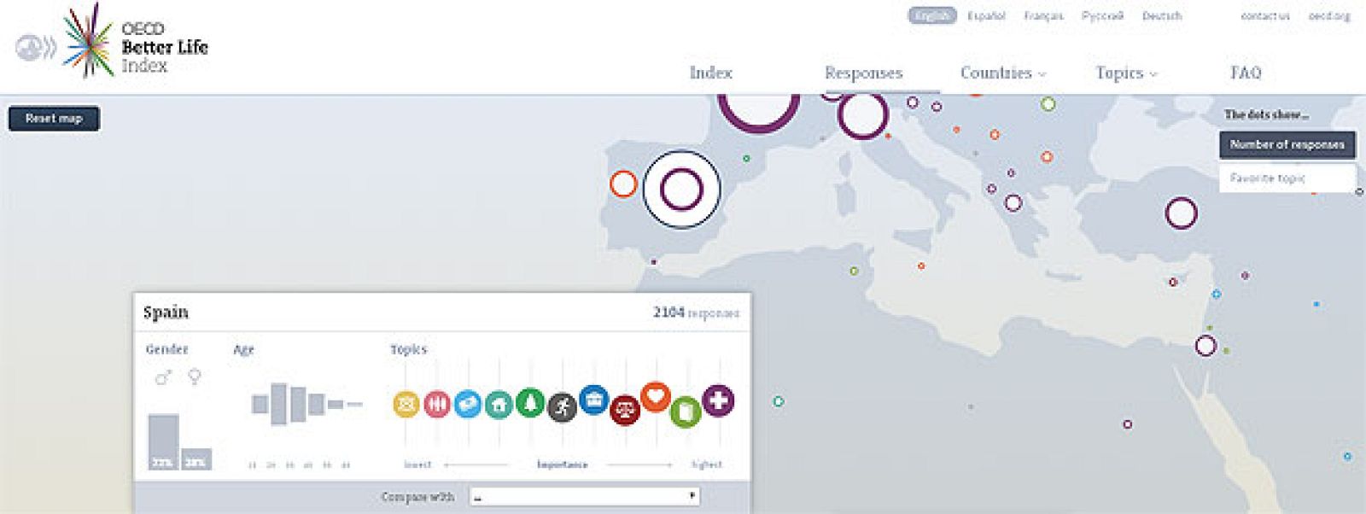The width and height of the screenshot is (1366, 514).
Task: Open the Responses tab
Action: click(x=863, y=73)
